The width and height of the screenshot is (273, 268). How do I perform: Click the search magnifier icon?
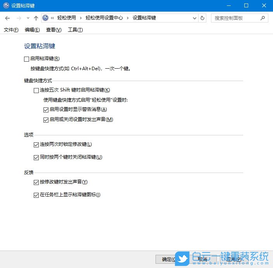point(263,18)
